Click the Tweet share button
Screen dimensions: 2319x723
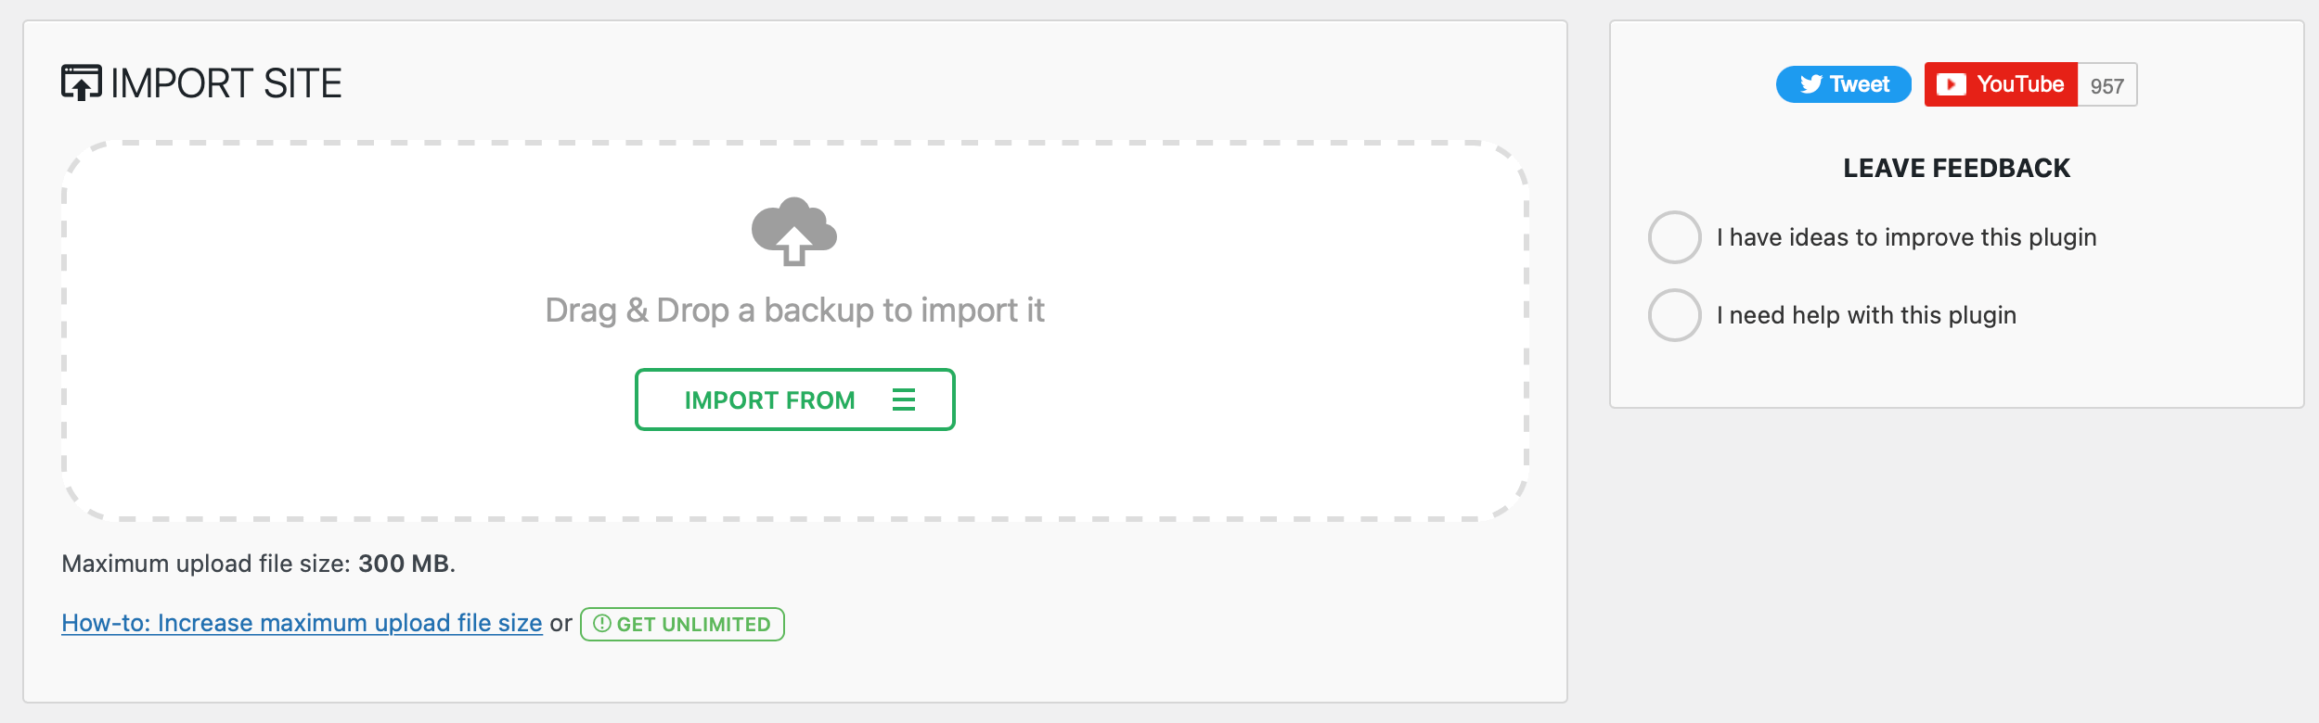(1843, 84)
